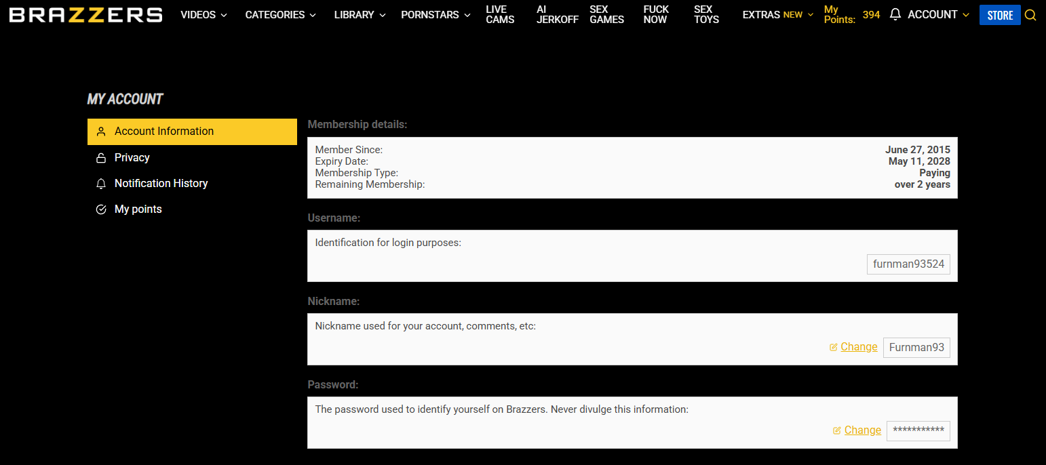The height and width of the screenshot is (465, 1046).
Task: Click the Nickname section heading
Action: [x=334, y=302]
